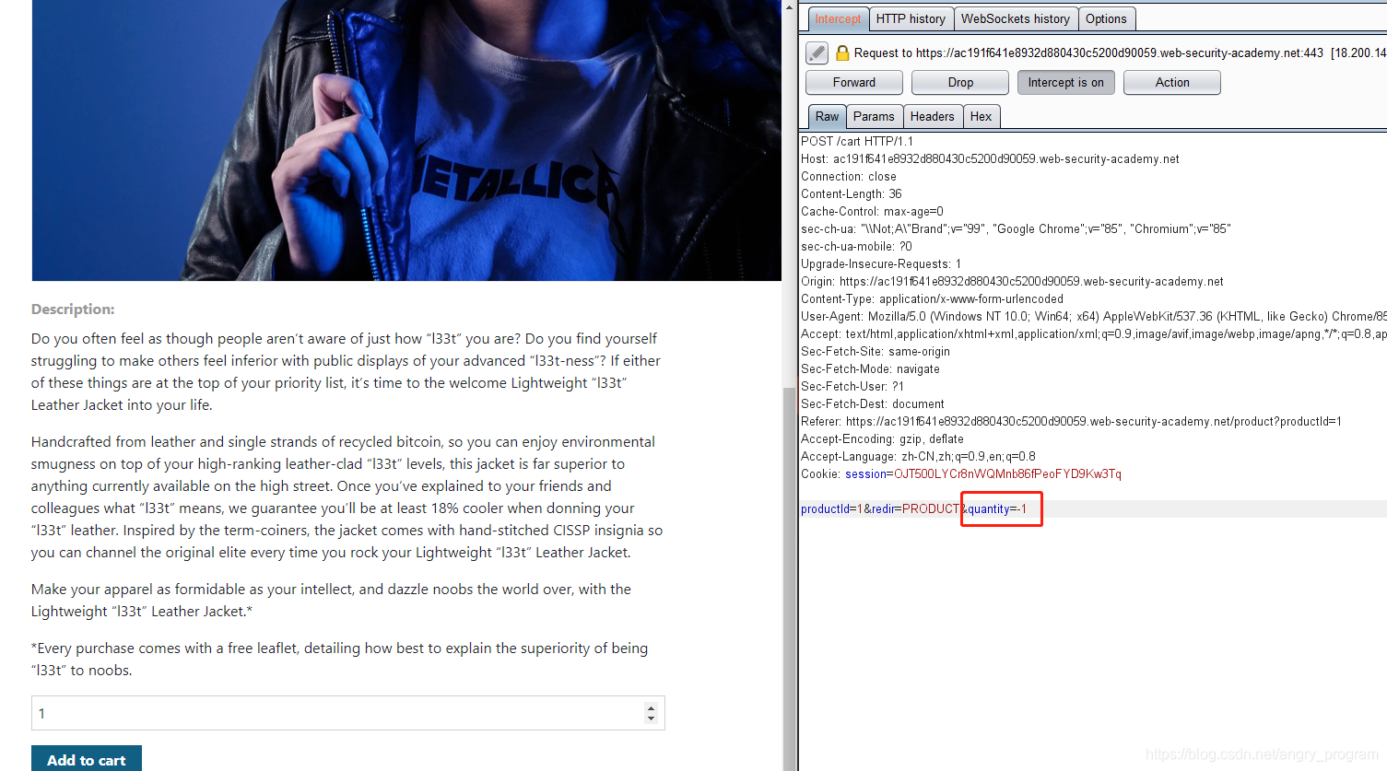This screenshot has width=1387, height=771.
Task: Click the Host header line
Action: pyautogui.click(x=990, y=158)
